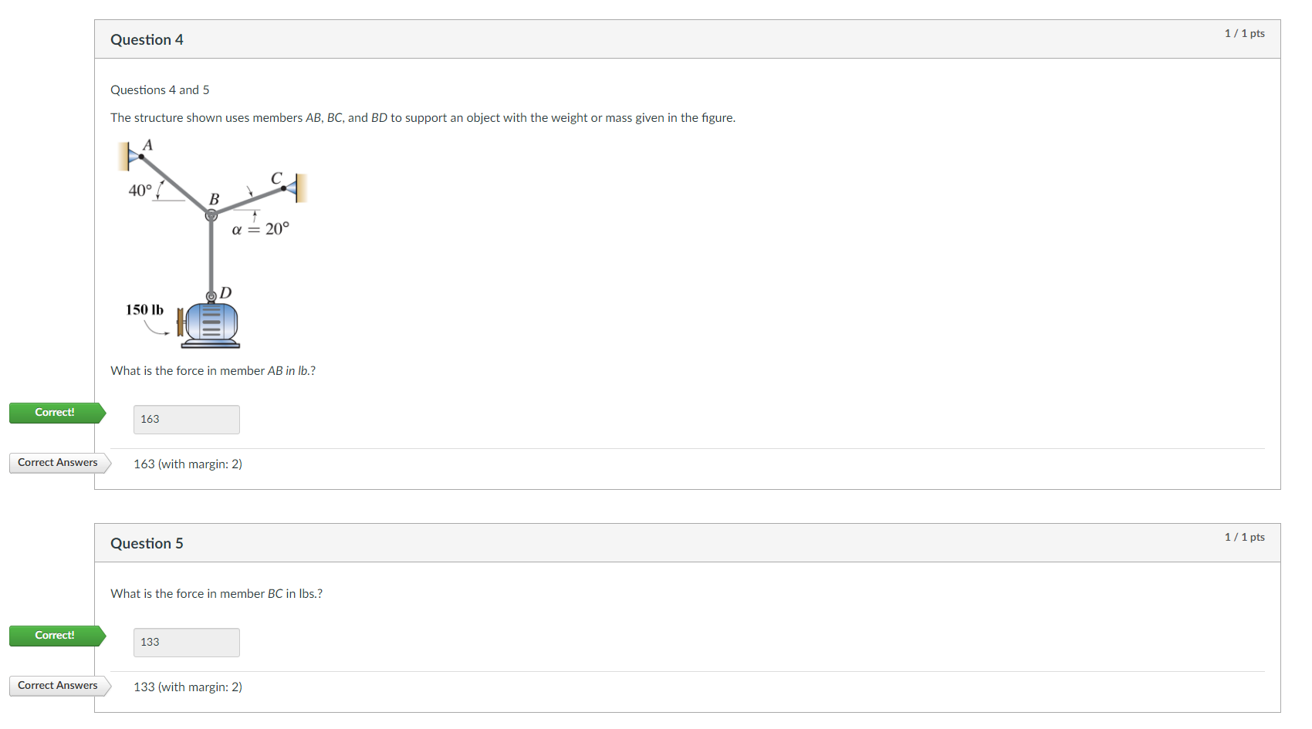The height and width of the screenshot is (729, 1312).
Task: Click the Question 4 header
Action: click(x=147, y=39)
